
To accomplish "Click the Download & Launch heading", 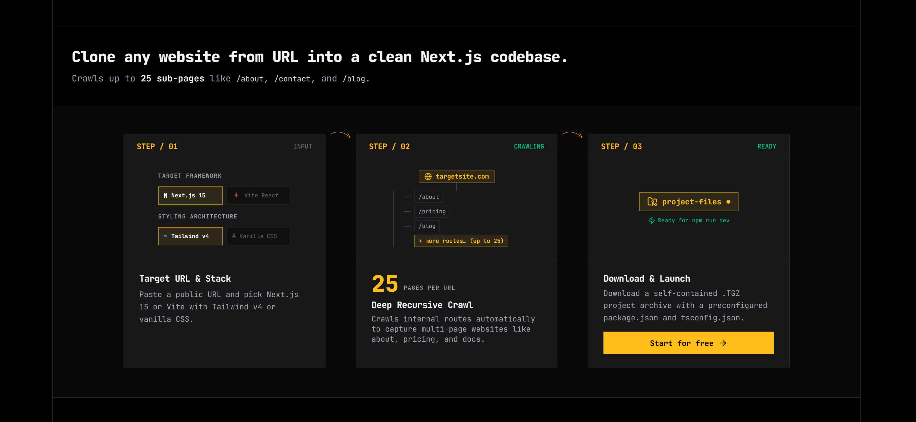I will point(647,279).
